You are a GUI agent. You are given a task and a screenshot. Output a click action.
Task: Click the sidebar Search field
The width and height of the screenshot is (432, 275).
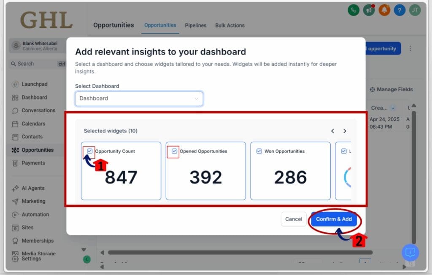click(x=37, y=64)
